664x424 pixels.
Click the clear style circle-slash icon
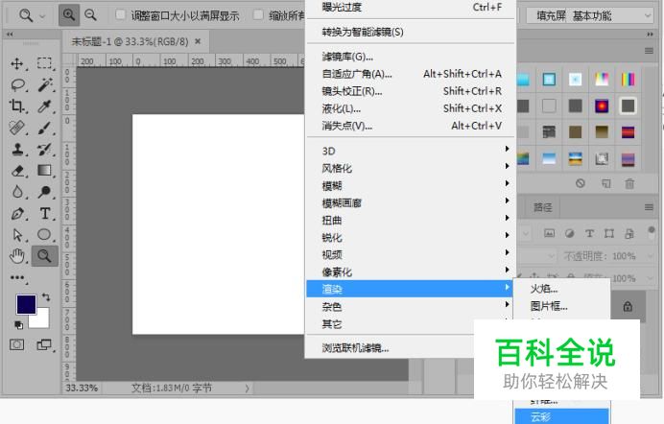coord(581,183)
